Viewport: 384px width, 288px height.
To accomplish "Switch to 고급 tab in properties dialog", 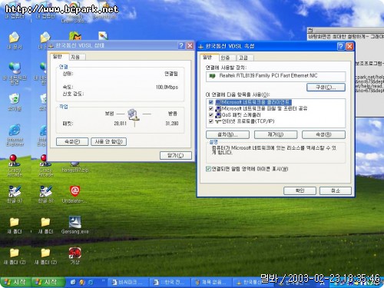I will point(245,58).
